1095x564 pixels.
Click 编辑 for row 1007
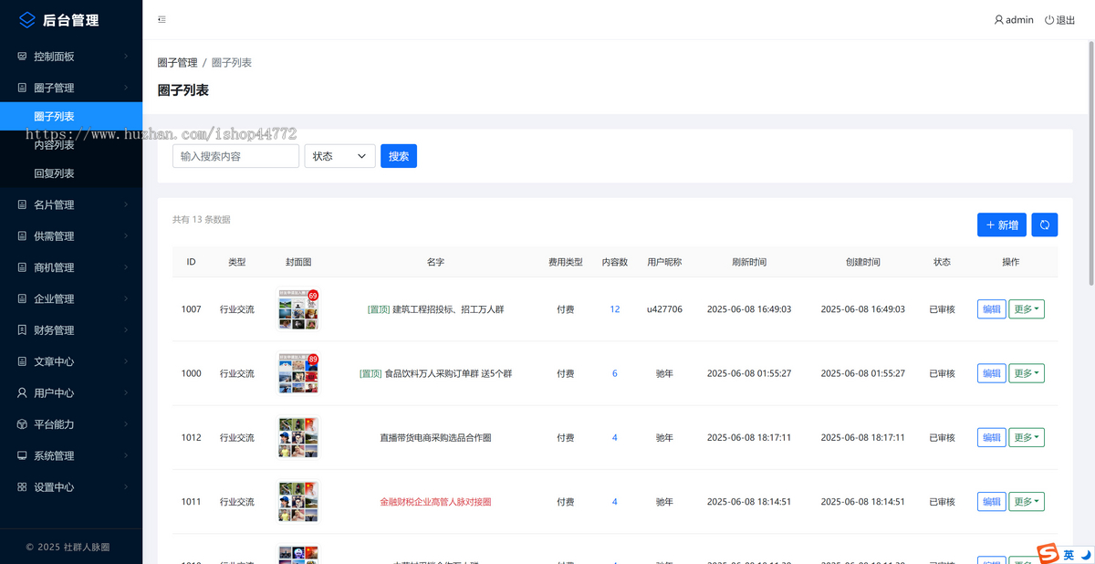coord(991,309)
